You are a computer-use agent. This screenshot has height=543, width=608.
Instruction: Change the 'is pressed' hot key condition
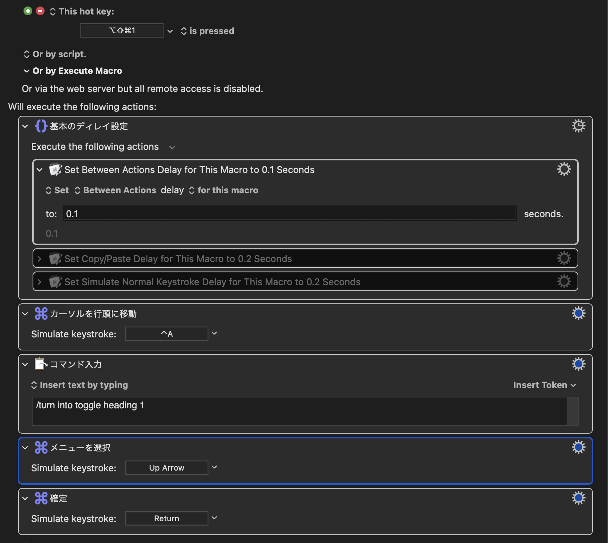point(207,31)
